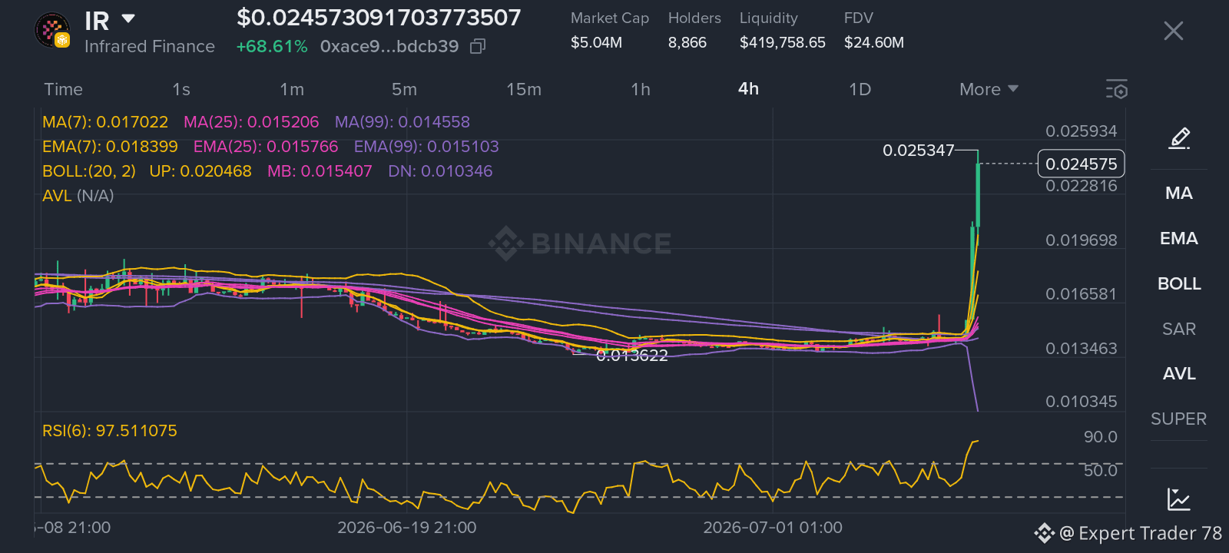Select the 15m interval
Image resolution: width=1229 pixels, height=553 pixels.
tap(524, 89)
